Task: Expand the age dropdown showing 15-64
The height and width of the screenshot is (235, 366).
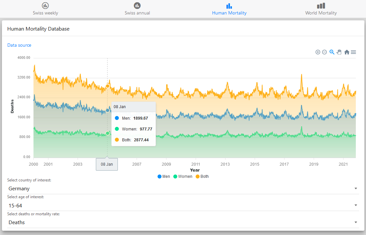Action: coord(183,205)
